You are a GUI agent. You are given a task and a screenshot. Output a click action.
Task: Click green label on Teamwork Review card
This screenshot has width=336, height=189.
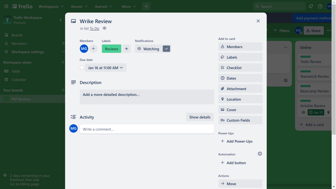(x=305, y=71)
